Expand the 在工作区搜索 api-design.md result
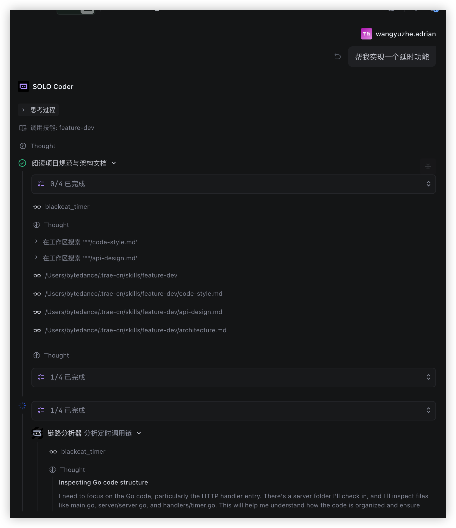 pos(36,258)
